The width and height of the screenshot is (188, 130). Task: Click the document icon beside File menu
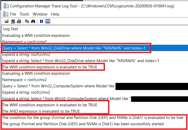(x=5, y=14)
